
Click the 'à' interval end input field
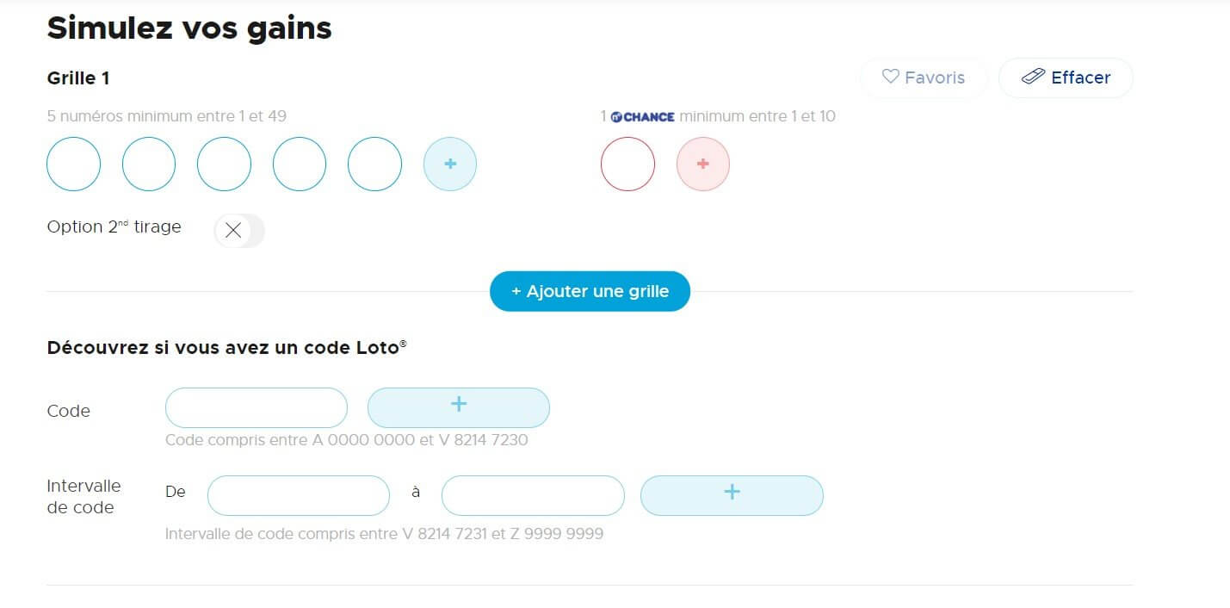coord(532,495)
